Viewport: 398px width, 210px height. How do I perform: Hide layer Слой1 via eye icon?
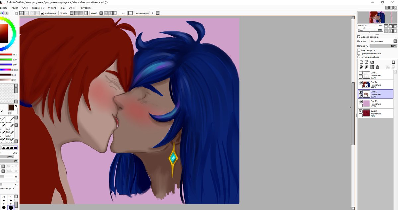[361, 111]
